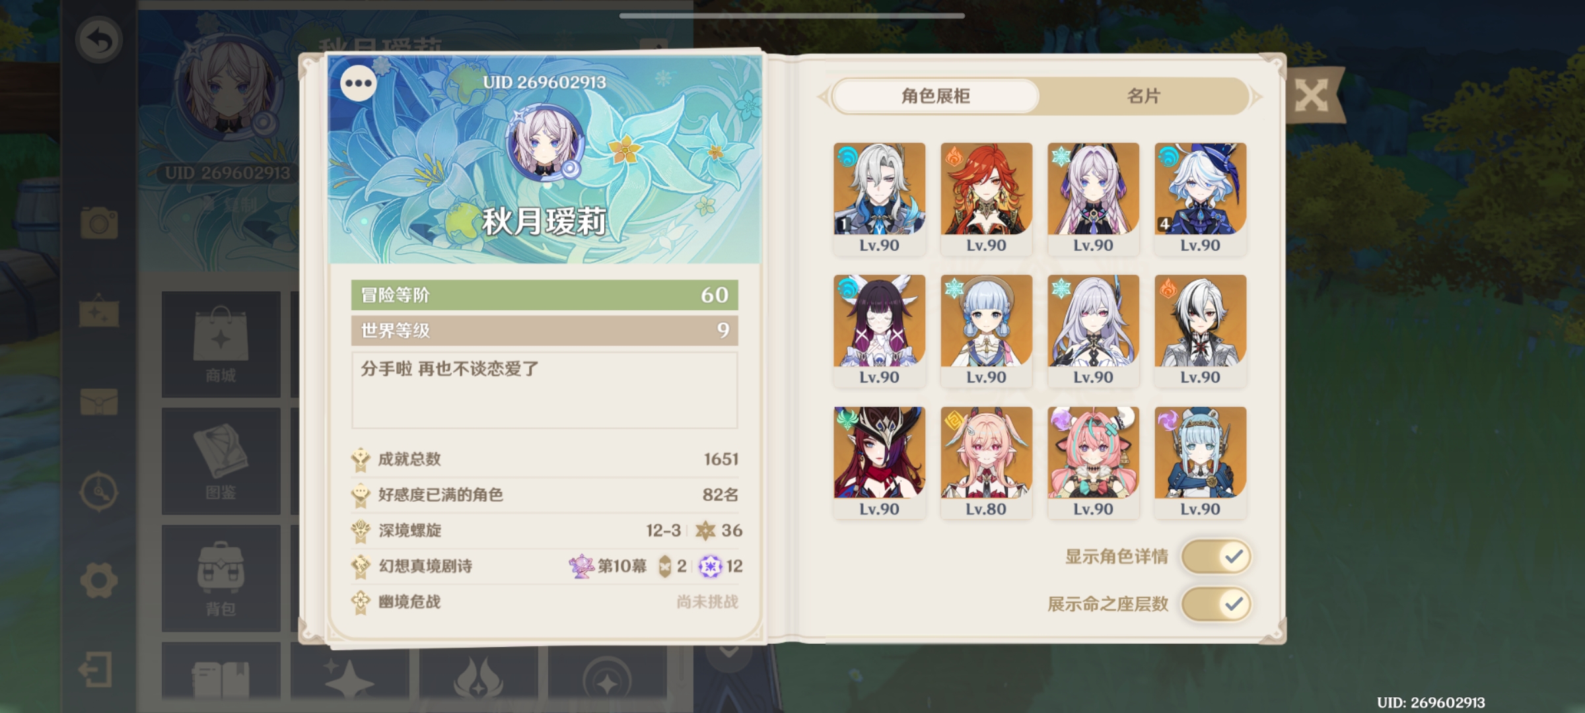Open the 背包 inventory button

point(221,578)
